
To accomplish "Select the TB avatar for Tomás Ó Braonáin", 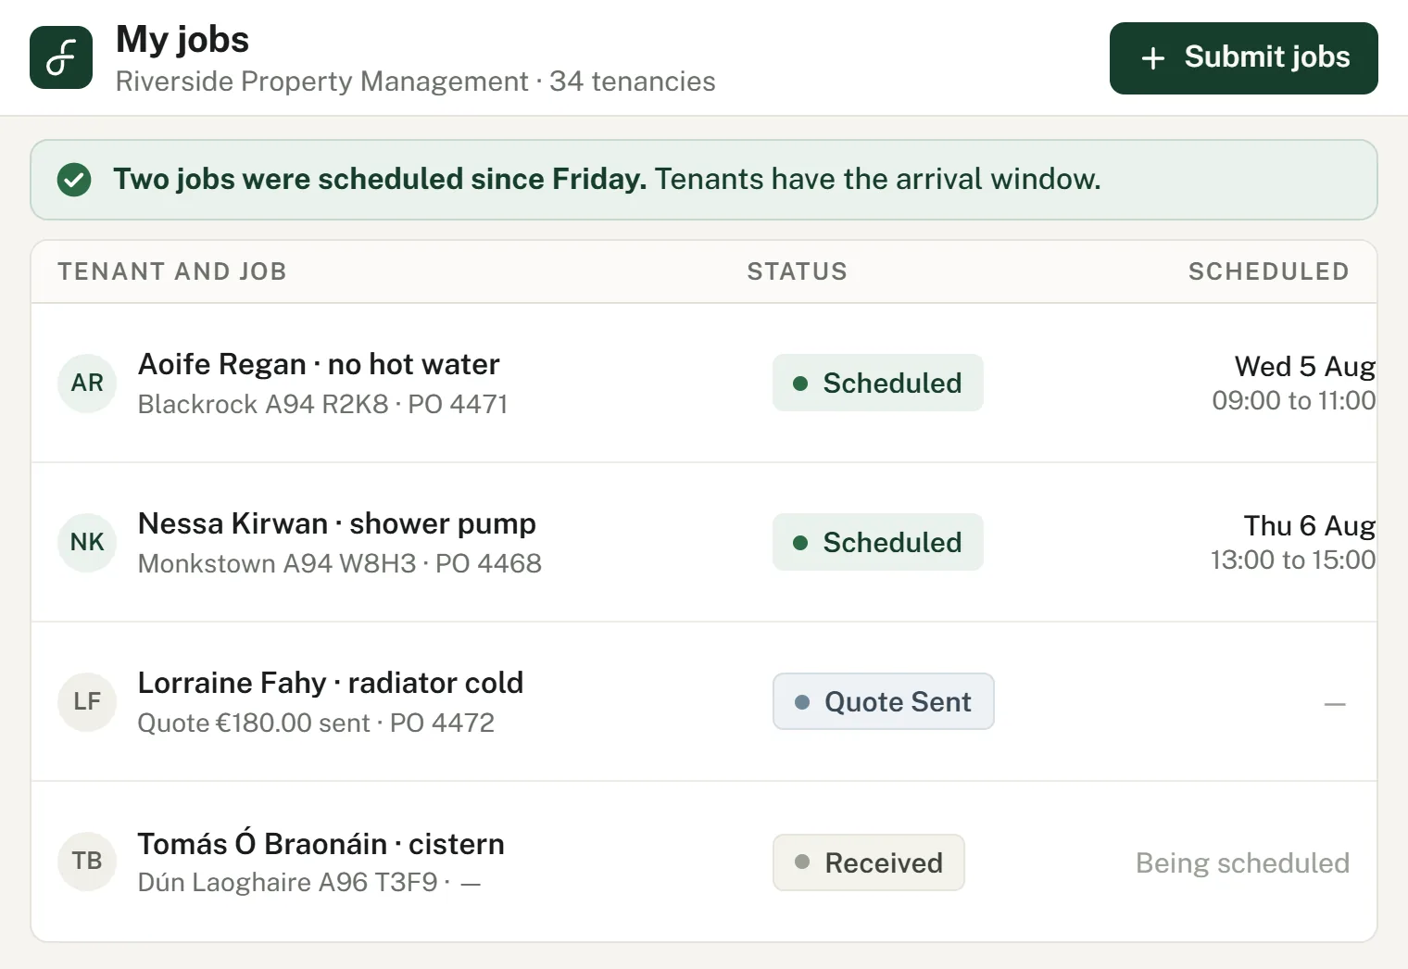I will coord(87,861).
